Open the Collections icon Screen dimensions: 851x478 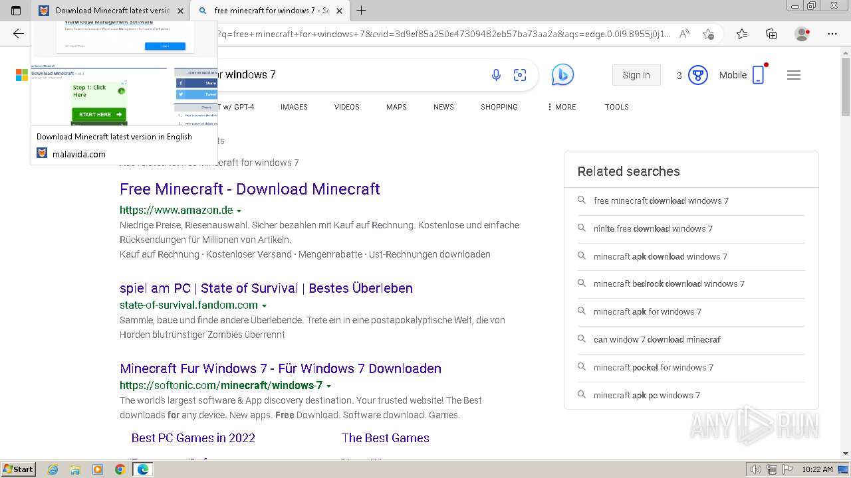(771, 34)
